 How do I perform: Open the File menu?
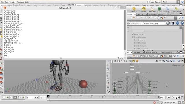pos(2,2)
